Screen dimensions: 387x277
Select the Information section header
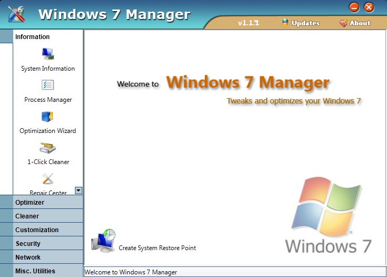click(x=48, y=36)
